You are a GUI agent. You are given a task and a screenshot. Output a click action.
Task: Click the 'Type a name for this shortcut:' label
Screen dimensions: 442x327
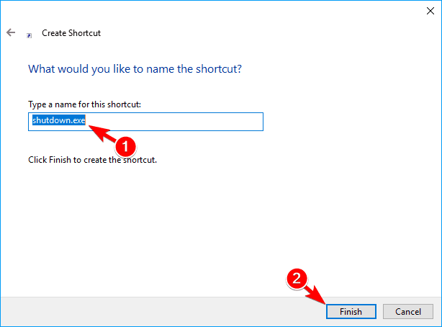click(x=84, y=104)
